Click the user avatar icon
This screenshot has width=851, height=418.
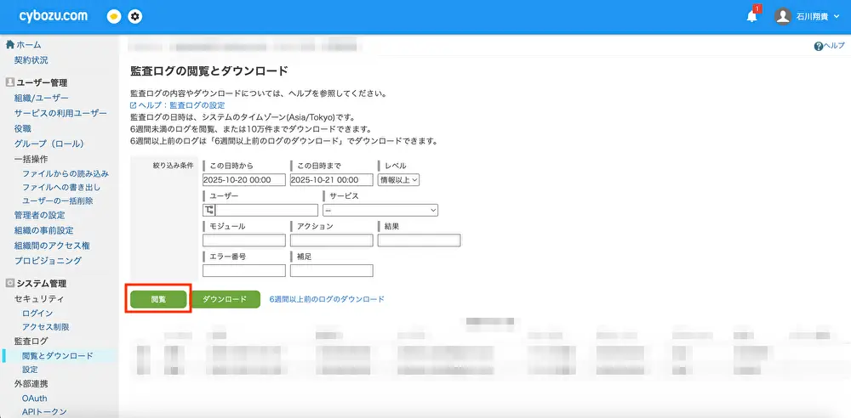coord(783,16)
